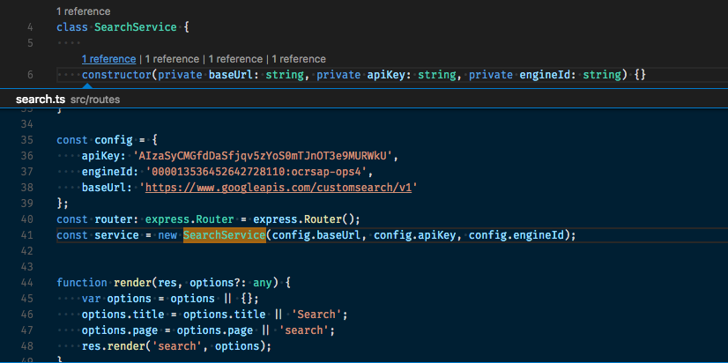Click line number 35 in the gutter
This screenshot has width=728, height=363.
pos(26,140)
